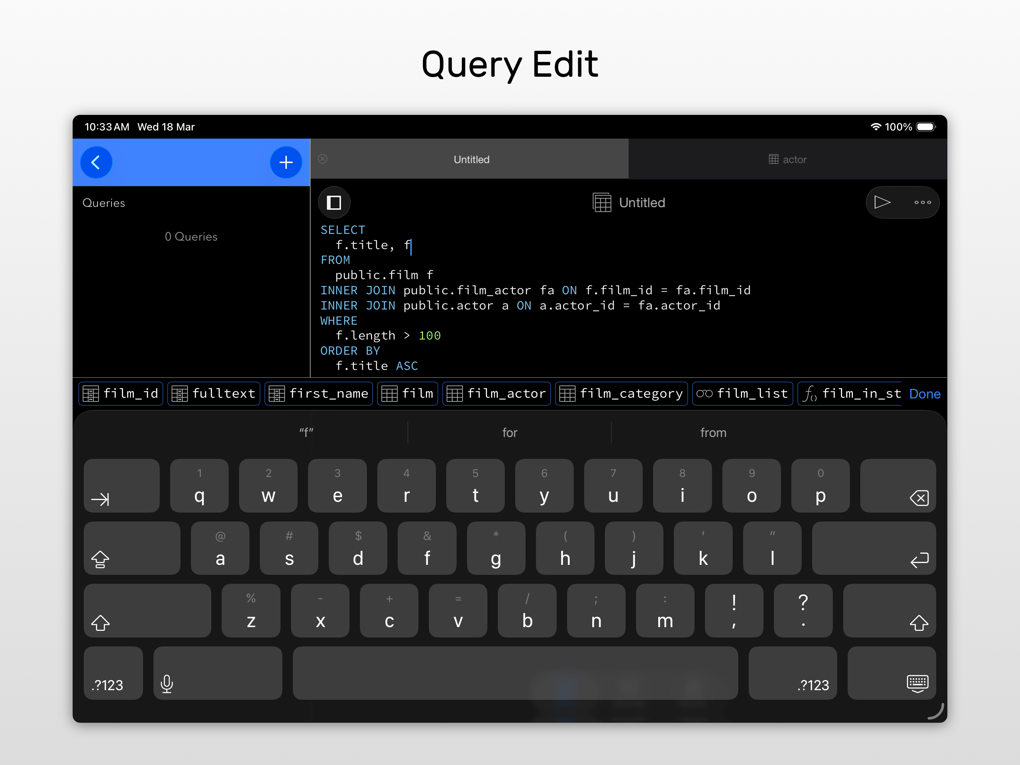This screenshot has height=765, width=1020.
Task: Place cursor on WHERE keyword
Action: point(339,321)
